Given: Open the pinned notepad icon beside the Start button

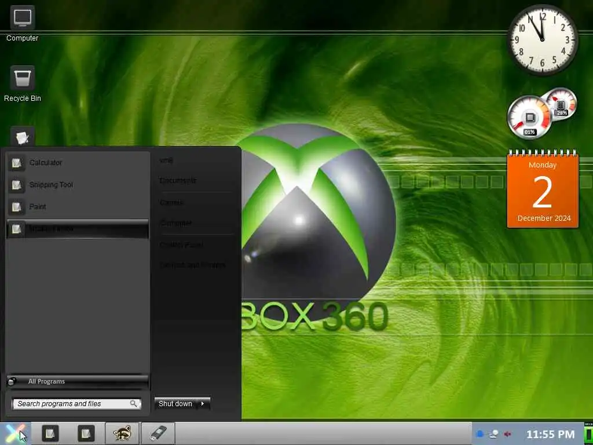Looking at the screenshot, I should pos(50,433).
